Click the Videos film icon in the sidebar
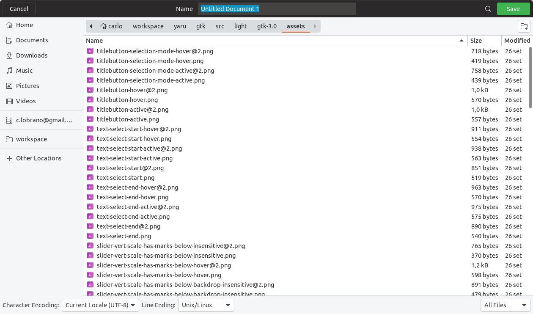Image resolution: width=533 pixels, height=314 pixels. click(x=9, y=101)
